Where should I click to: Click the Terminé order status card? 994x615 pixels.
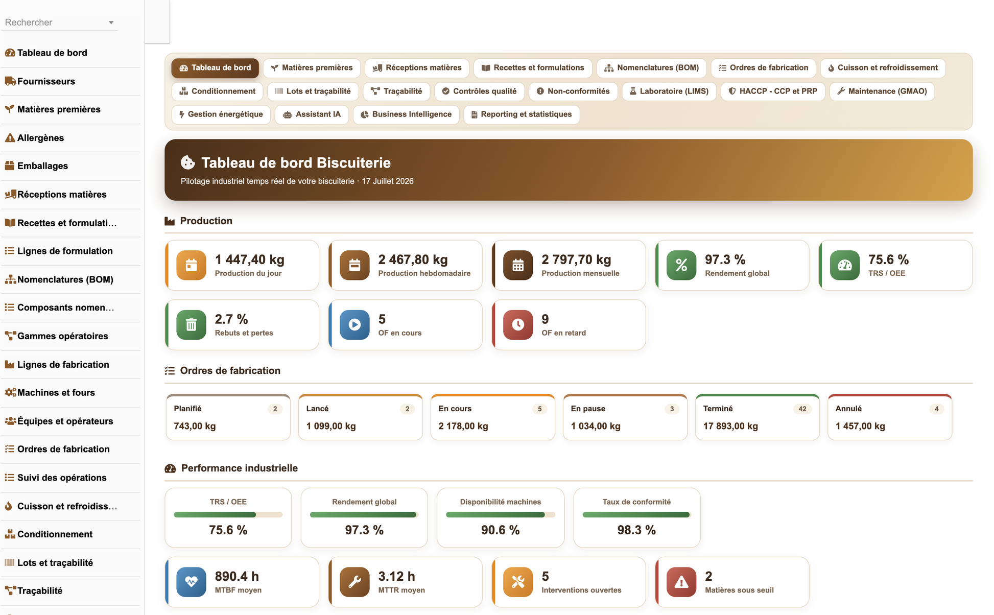tap(757, 417)
